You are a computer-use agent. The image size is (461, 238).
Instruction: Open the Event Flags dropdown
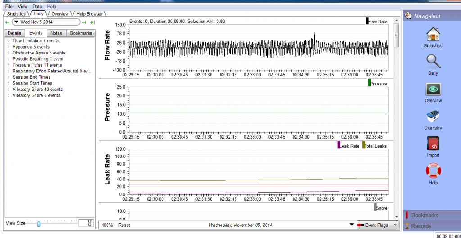(x=377, y=225)
